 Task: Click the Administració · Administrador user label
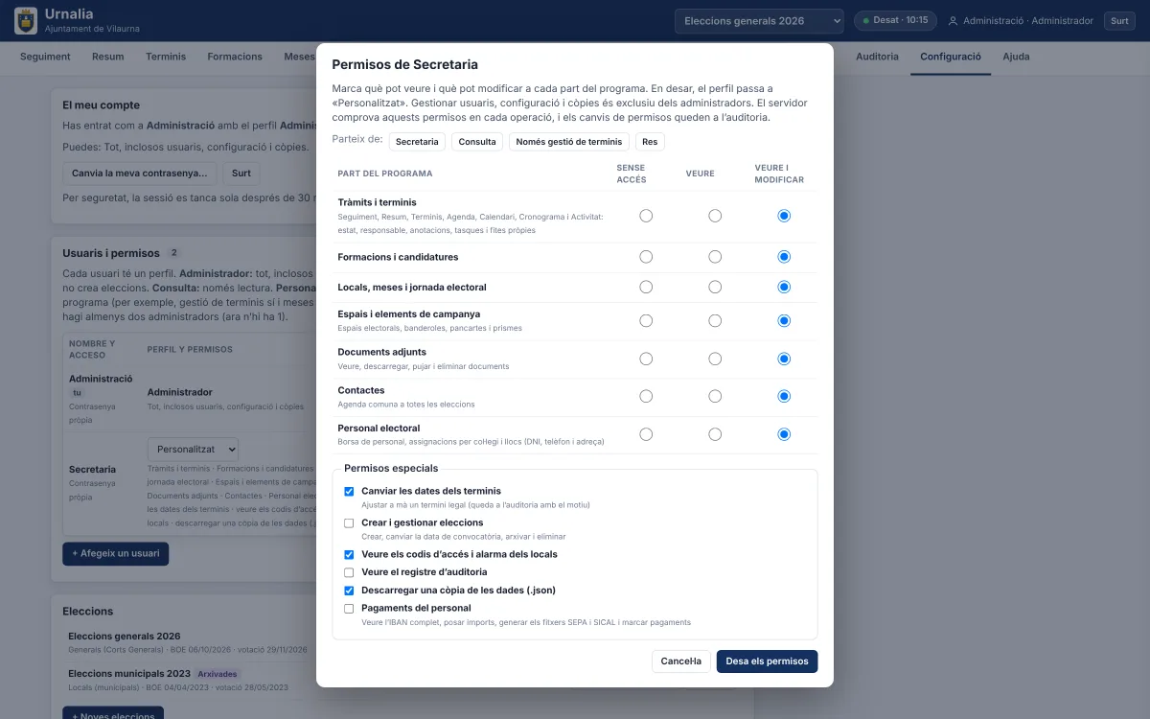pyautogui.click(x=1028, y=21)
